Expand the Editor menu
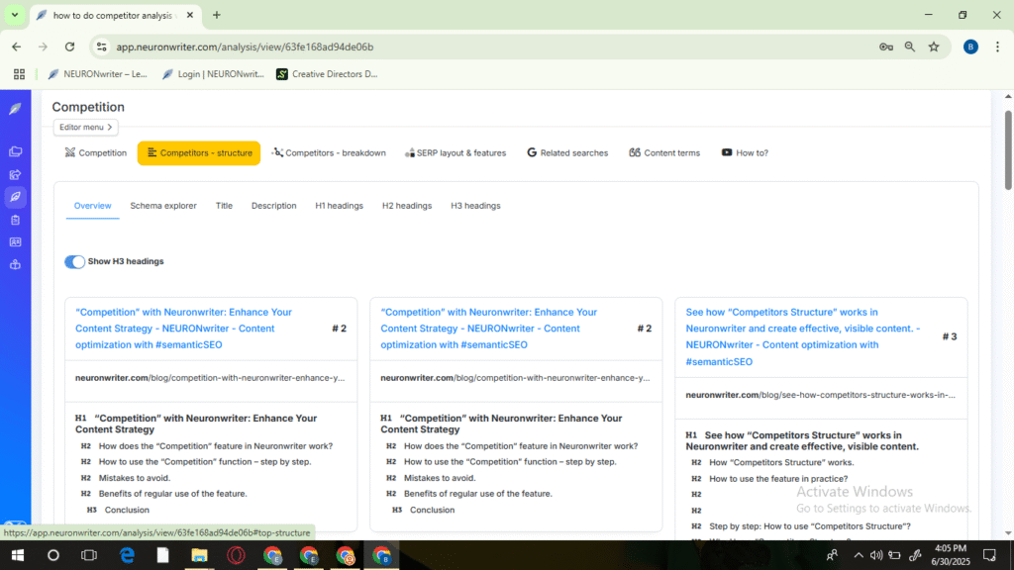This screenshot has height=570, width=1014. 86,128
